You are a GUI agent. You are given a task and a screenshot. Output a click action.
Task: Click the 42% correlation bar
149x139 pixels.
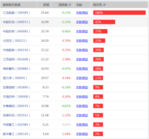[104, 22]
